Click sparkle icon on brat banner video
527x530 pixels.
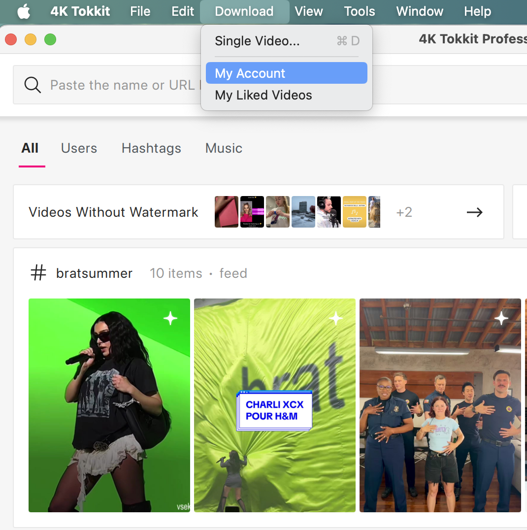click(336, 318)
